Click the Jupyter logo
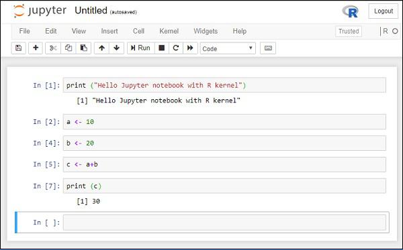 click(x=40, y=11)
